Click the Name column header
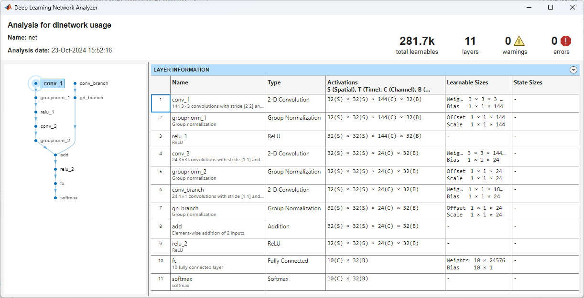This screenshot has height=298, width=584. coord(218,85)
